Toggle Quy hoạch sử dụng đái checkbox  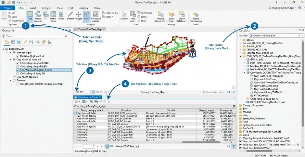[x=14, y=60]
